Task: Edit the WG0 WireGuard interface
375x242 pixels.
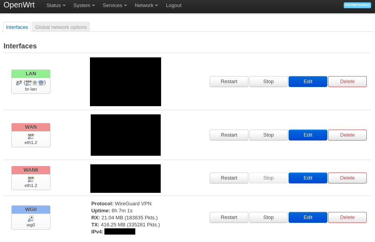Action: pos(308,217)
